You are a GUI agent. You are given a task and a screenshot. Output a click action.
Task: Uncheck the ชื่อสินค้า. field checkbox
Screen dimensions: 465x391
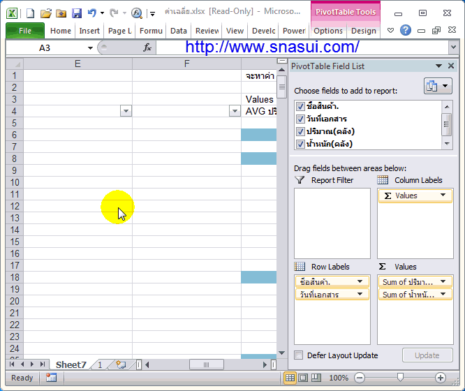tap(300, 107)
